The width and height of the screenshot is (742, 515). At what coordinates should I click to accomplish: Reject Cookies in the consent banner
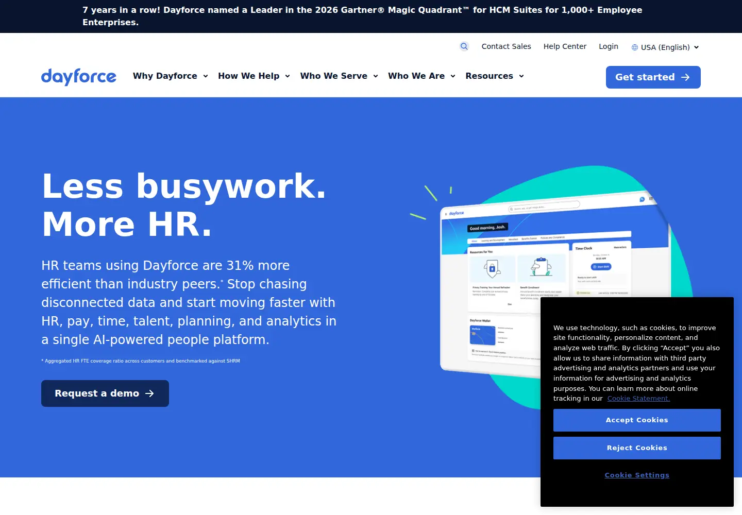[637, 448]
